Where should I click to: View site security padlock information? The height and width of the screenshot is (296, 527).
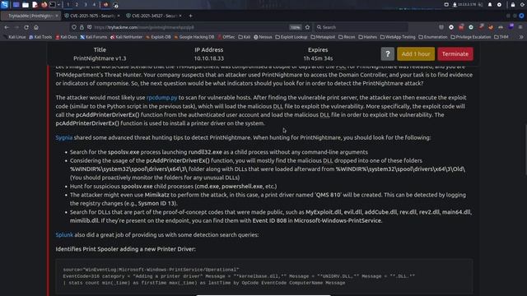click(82, 27)
